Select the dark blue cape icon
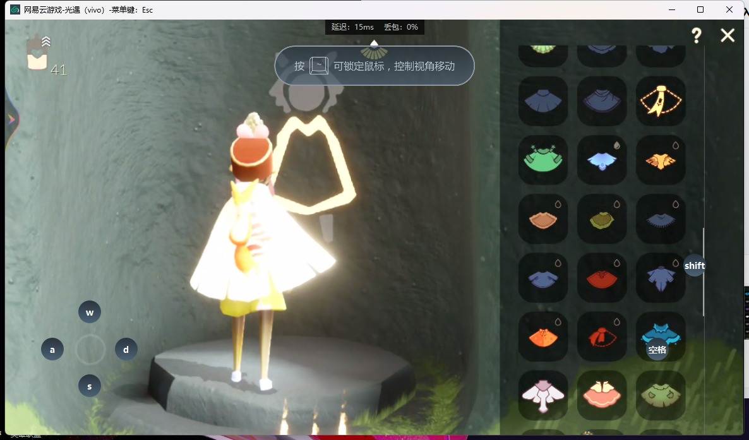This screenshot has width=749, height=440. click(543, 101)
